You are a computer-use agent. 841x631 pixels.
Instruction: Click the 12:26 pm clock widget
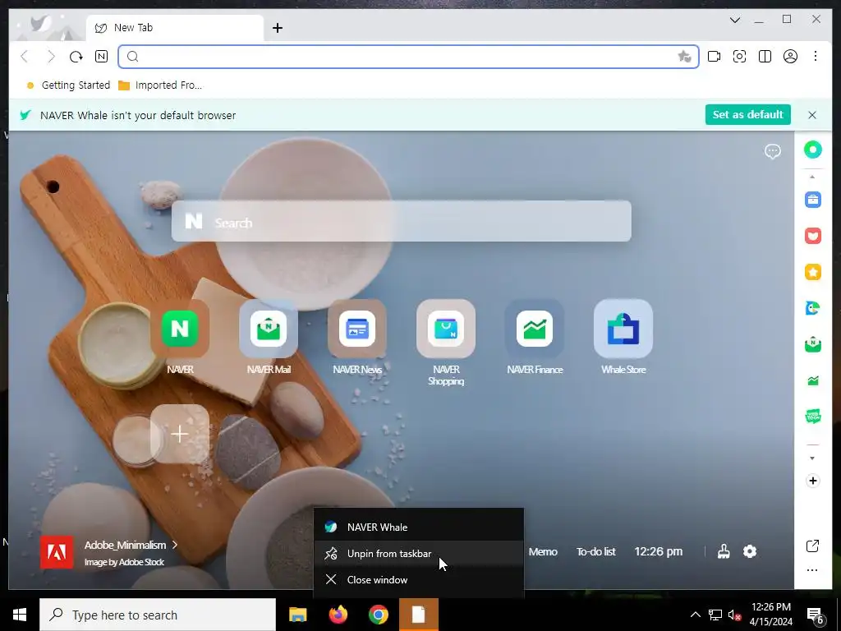click(658, 551)
